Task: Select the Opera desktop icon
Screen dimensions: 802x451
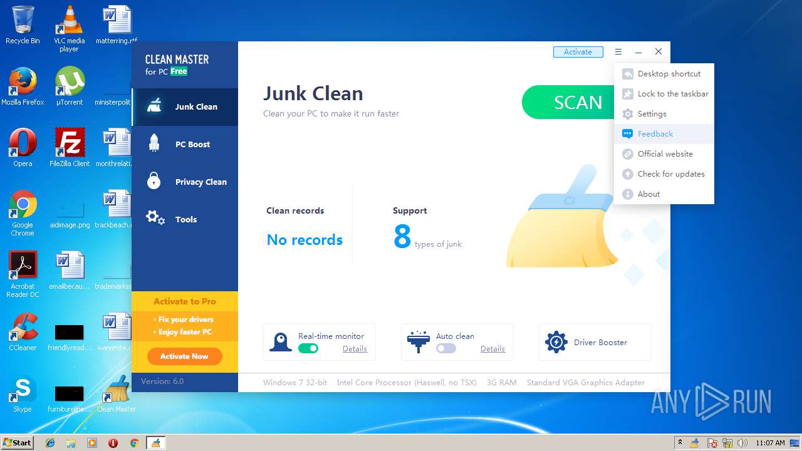Action: 23,148
